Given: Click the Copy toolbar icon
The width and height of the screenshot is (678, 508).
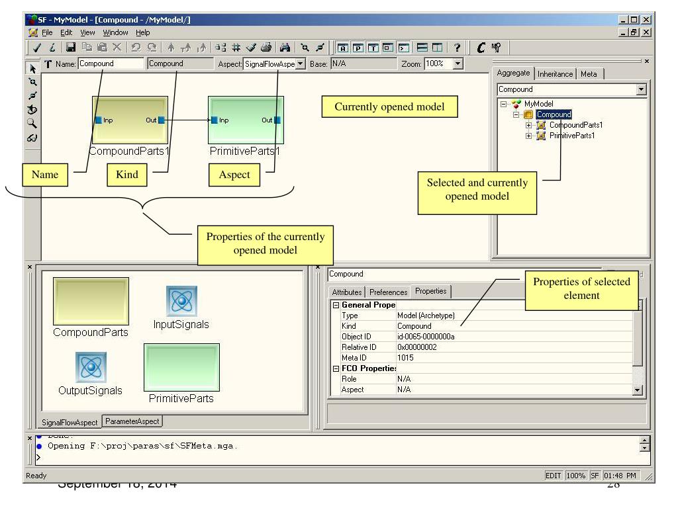Looking at the screenshot, I should coord(87,48).
